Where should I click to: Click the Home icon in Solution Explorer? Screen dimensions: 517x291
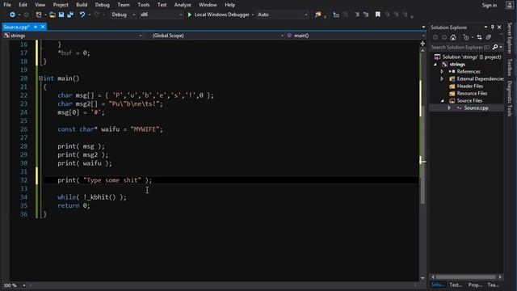pos(453,37)
